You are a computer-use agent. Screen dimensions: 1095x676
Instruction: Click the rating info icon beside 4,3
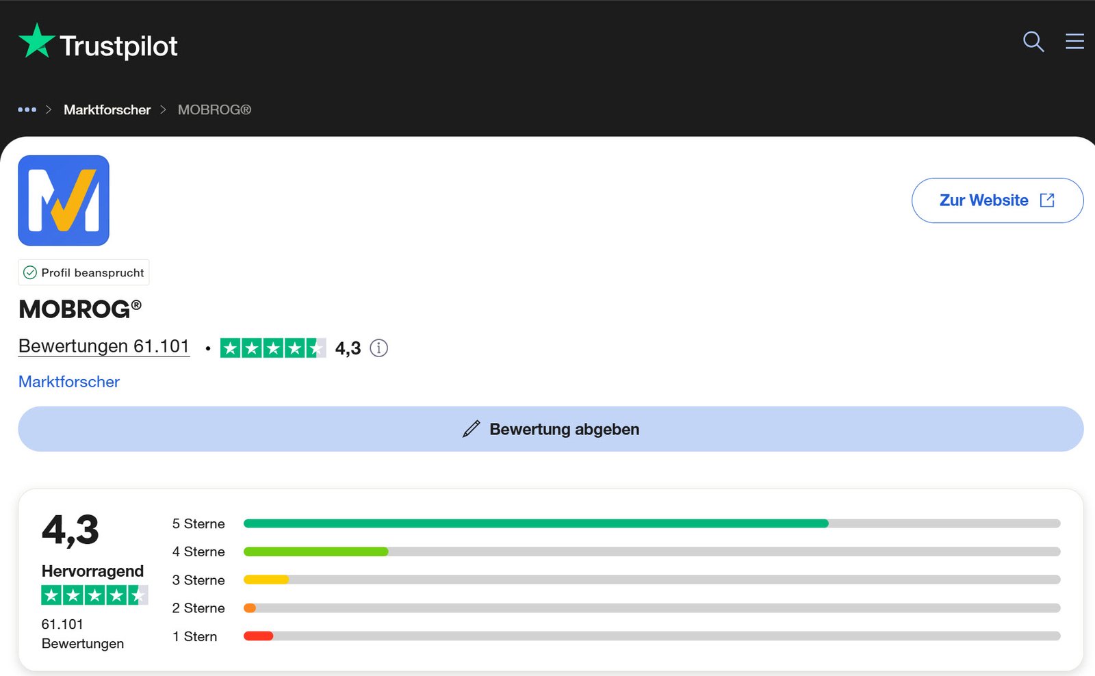(x=378, y=348)
